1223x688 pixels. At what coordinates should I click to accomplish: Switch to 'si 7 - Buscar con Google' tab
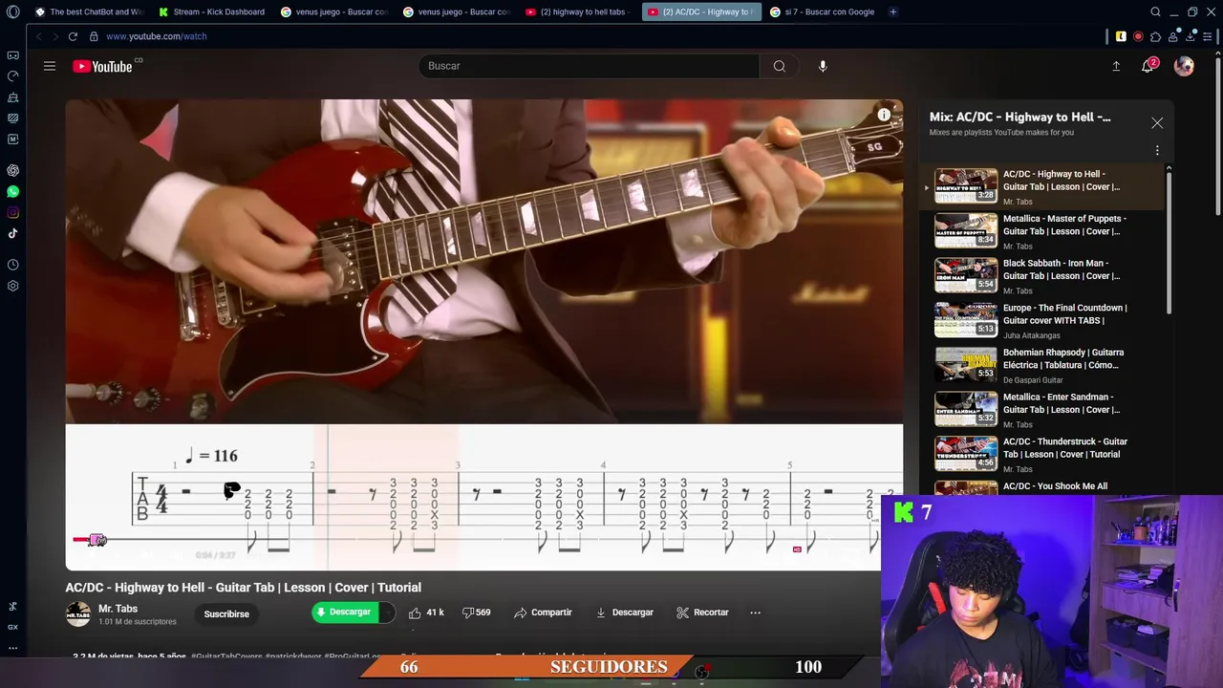click(x=822, y=11)
